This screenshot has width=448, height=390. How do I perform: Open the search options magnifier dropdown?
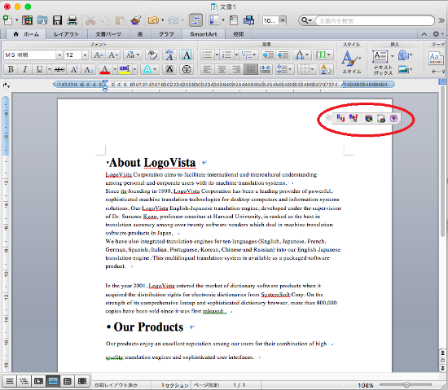point(306,20)
